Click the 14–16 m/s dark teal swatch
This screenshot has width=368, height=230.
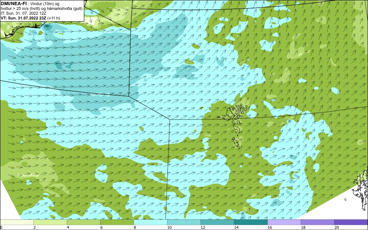[x=251, y=222]
